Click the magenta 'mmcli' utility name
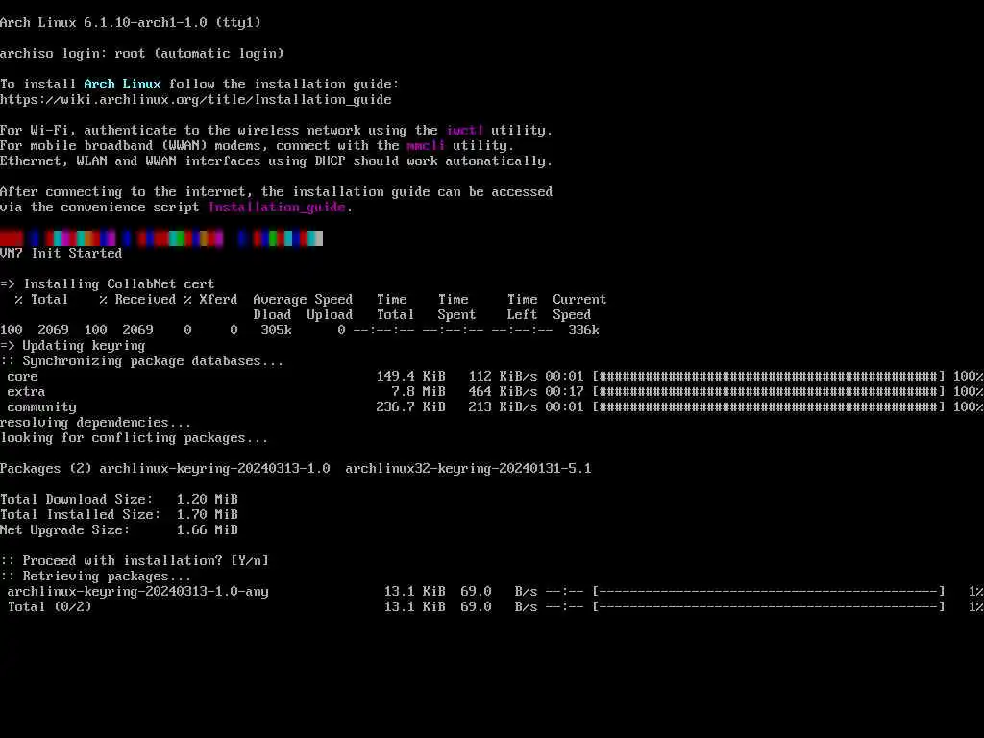This screenshot has height=738, width=984. tap(426, 146)
